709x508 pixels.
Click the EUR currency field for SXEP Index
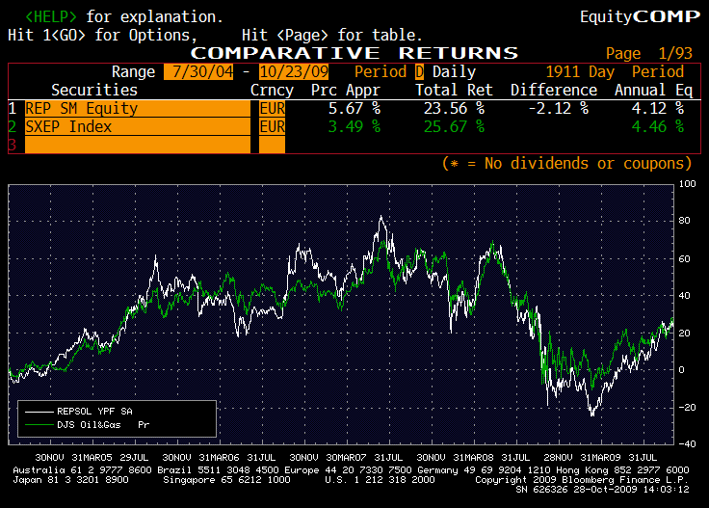(273, 126)
